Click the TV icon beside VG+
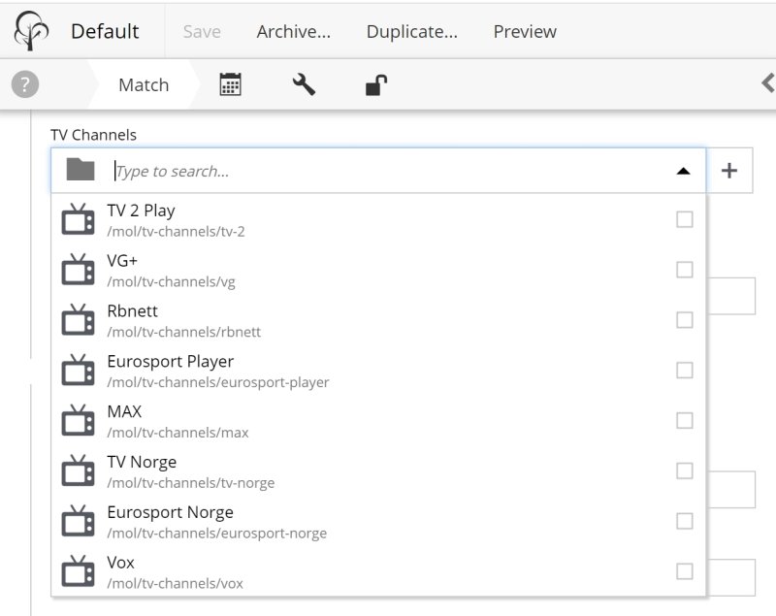Viewport: 776px width, 616px height. pyautogui.click(x=78, y=270)
